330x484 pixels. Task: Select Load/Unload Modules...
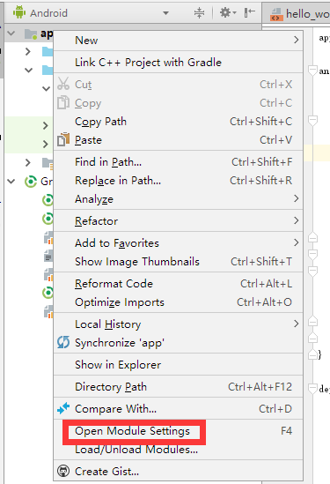click(178, 449)
